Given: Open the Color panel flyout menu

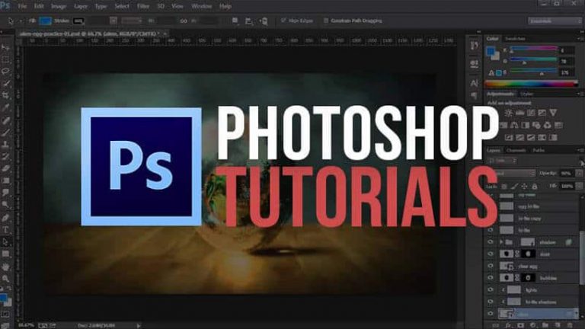Looking at the screenshot, I should pyautogui.click(x=579, y=38).
